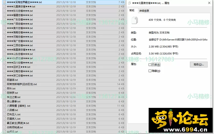Select the 常规 tab
Viewport: 214px width, 134px height.
[x=132, y=10]
